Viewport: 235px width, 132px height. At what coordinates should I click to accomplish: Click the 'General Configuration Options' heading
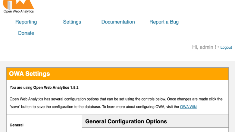point(126,121)
